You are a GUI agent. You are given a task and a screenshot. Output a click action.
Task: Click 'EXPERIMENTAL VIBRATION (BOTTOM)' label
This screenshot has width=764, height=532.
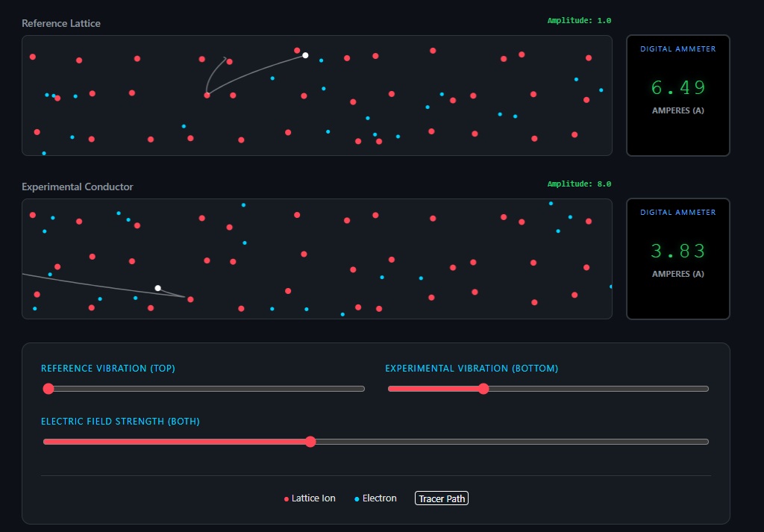pyautogui.click(x=472, y=369)
